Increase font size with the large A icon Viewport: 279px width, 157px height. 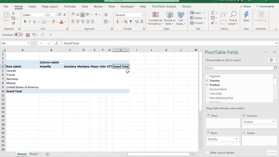[60, 15]
